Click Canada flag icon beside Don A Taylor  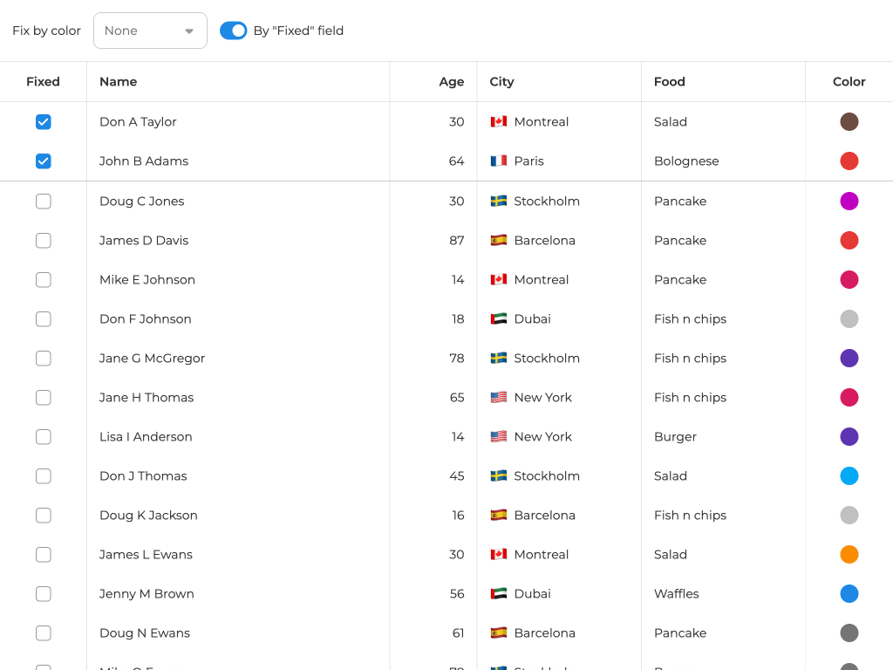(499, 122)
